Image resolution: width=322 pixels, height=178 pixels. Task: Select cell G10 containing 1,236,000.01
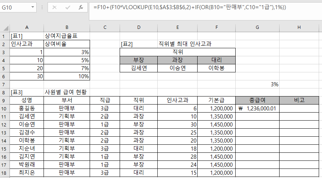tap(257, 108)
